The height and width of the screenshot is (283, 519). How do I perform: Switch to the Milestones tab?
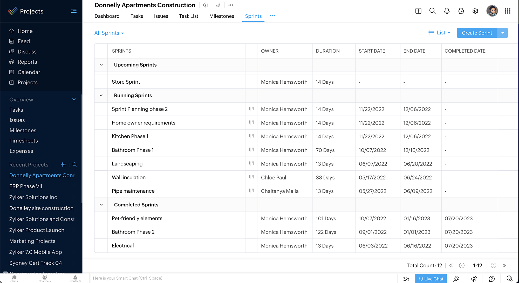221,16
